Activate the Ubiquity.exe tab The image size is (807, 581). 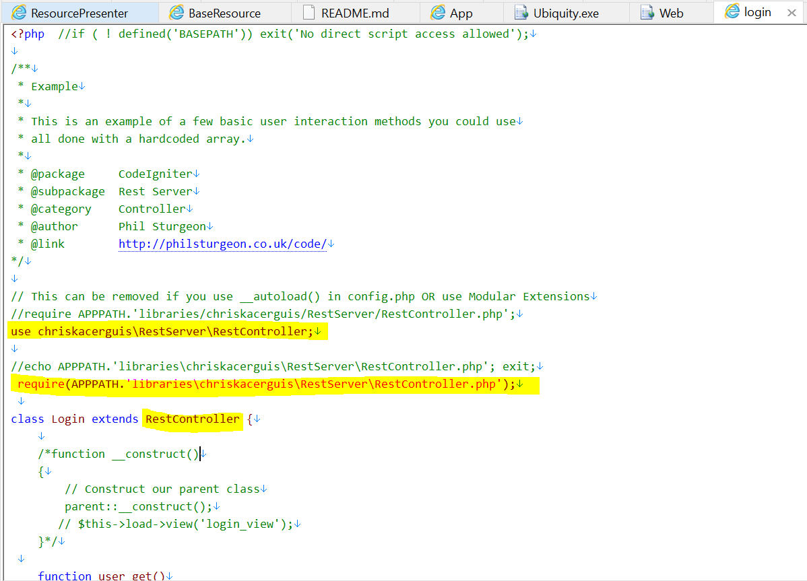click(x=566, y=12)
